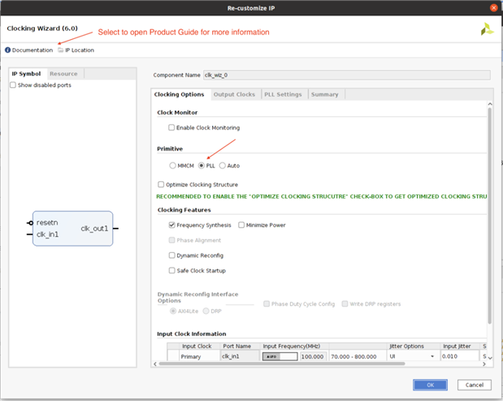Select the MMCM primitive radio button
The image size is (503, 401).
[172, 165]
